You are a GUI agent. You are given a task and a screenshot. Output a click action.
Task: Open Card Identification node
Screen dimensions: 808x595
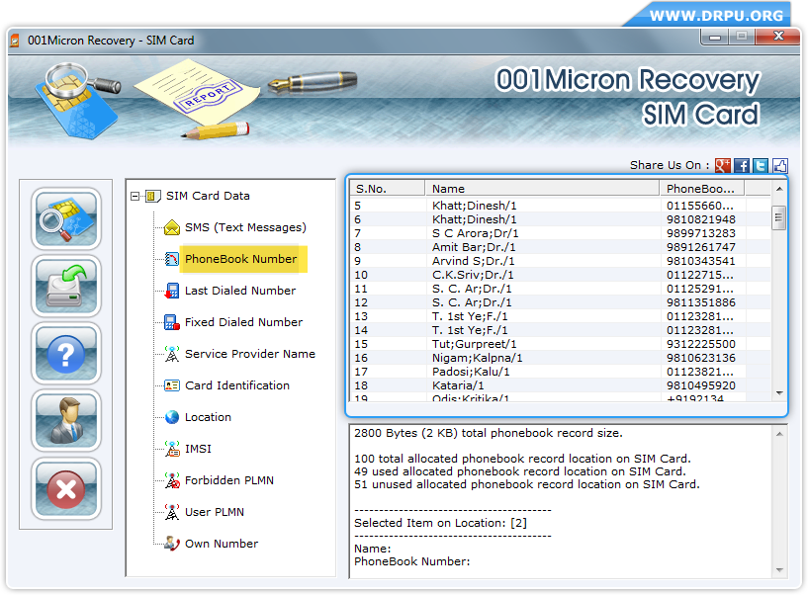click(237, 385)
